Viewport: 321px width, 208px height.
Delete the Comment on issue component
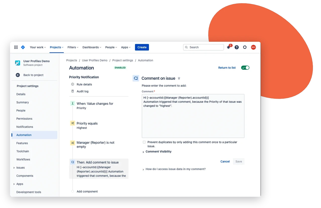tap(179, 78)
